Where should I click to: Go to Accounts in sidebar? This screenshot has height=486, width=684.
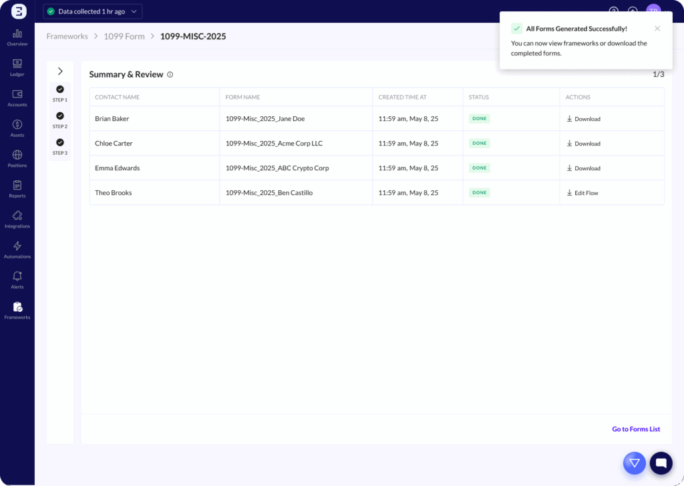click(x=17, y=94)
